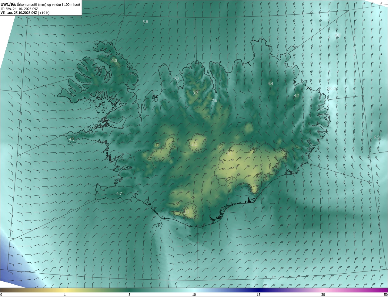Click the 7.2 value label on the map
Viewport: 388px width, 297px height.
coord(177,78)
